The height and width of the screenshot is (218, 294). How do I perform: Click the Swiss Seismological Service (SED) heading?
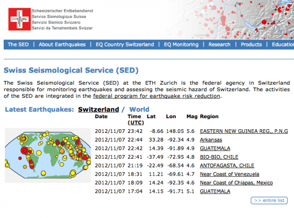point(71,70)
